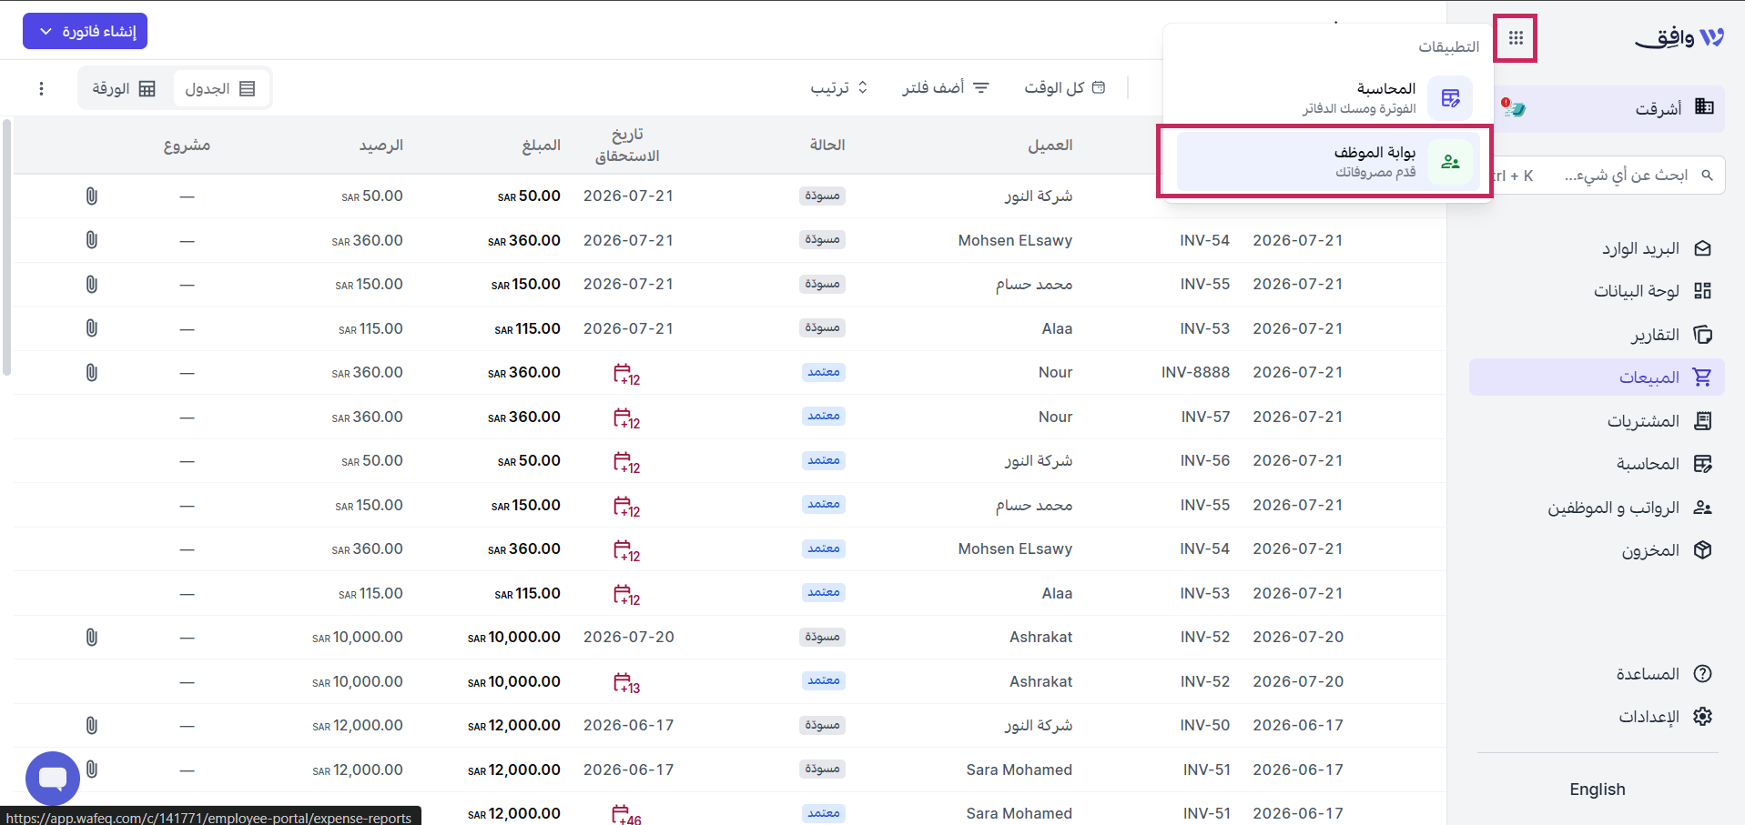Click the Balance (الرصيد) column header
The height and width of the screenshot is (825, 1745).
pos(381,145)
